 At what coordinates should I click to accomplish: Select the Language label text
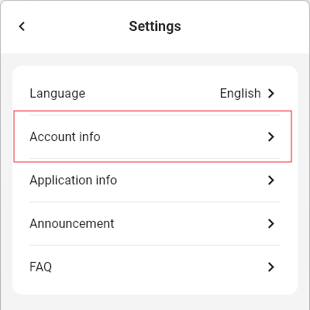[57, 94]
